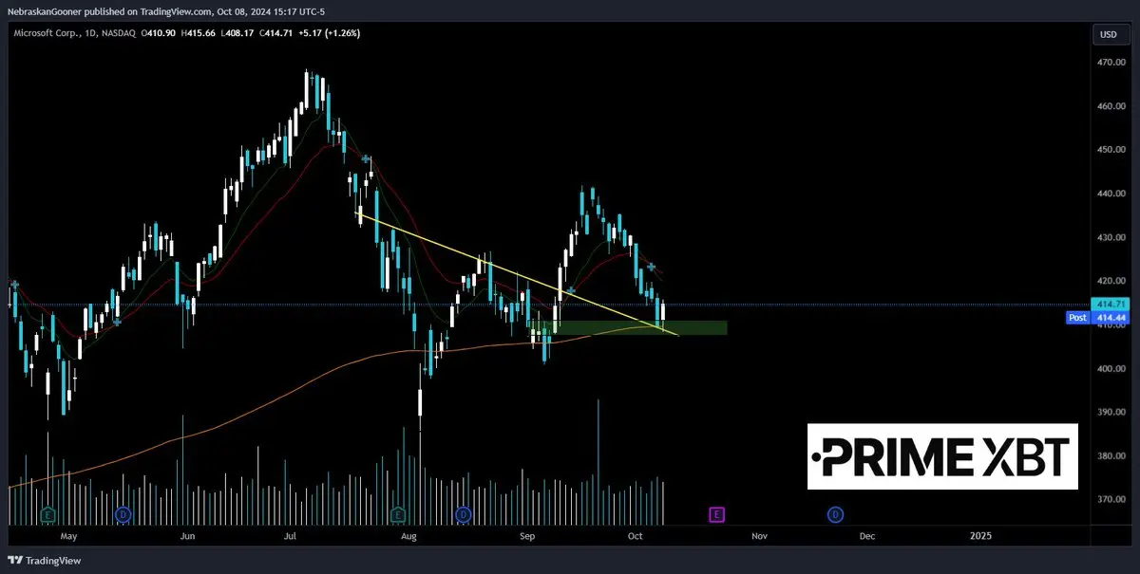1140x574 pixels.
Task: Click the Jun label on time axis
Action: coord(187,536)
